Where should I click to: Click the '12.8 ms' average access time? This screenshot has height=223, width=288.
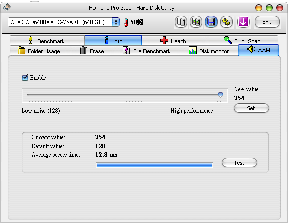click(x=106, y=155)
